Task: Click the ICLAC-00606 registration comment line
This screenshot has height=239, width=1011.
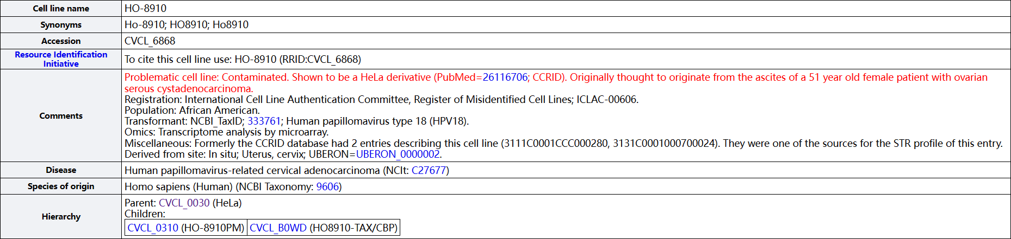Action: pyautogui.click(x=381, y=100)
